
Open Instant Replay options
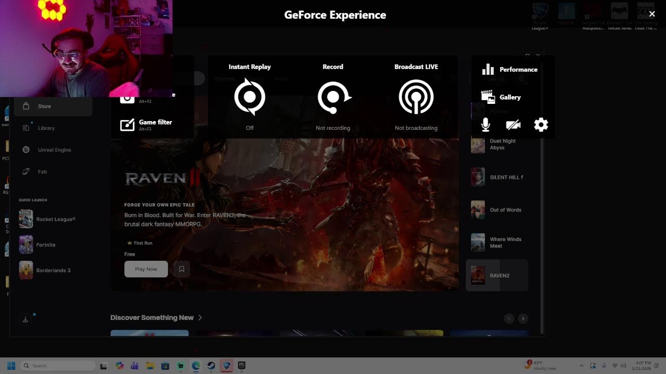250,97
